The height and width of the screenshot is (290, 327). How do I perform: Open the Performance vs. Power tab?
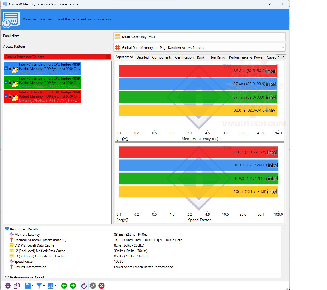pos(246,57)
